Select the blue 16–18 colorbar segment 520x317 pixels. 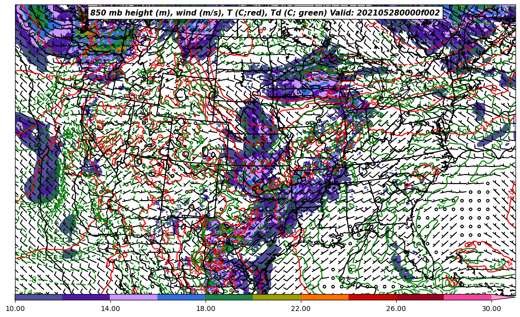tap(182, 297)
